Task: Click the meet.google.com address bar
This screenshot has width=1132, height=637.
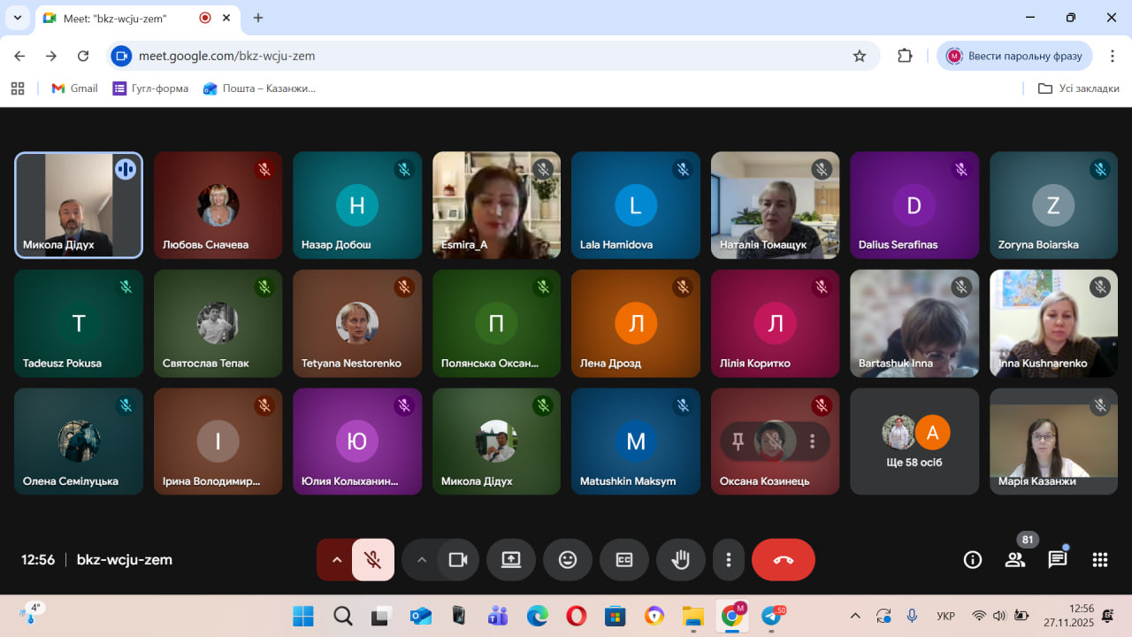Action: (486, 56)
